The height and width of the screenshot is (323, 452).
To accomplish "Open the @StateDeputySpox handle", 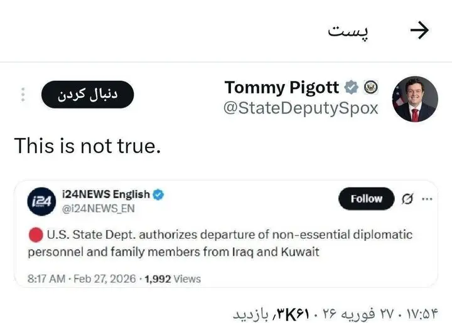I will coord(301,108).
